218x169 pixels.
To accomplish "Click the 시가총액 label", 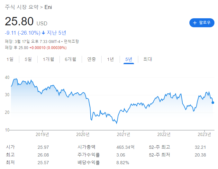I will [86, 147].
